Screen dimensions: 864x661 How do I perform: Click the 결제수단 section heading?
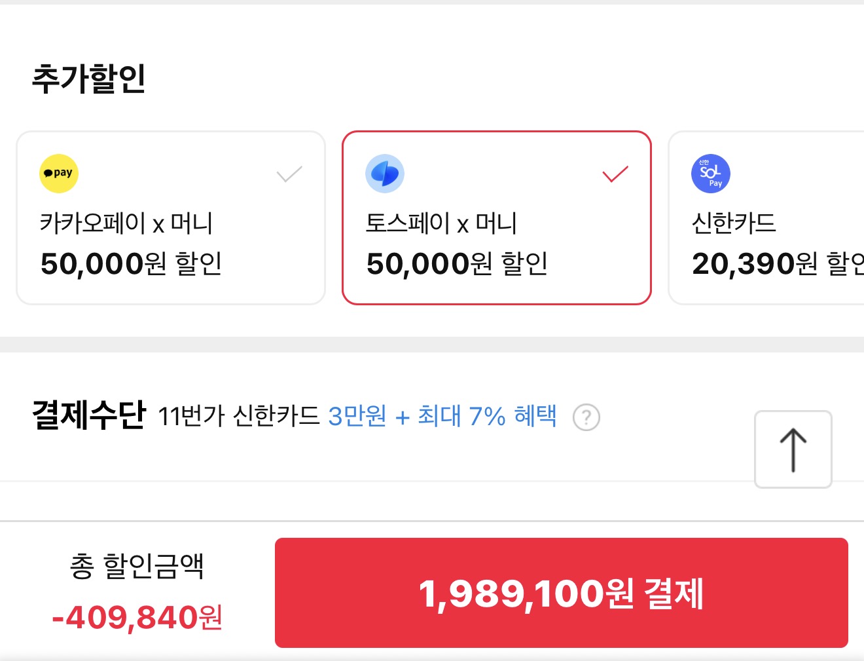coord(89,415)
